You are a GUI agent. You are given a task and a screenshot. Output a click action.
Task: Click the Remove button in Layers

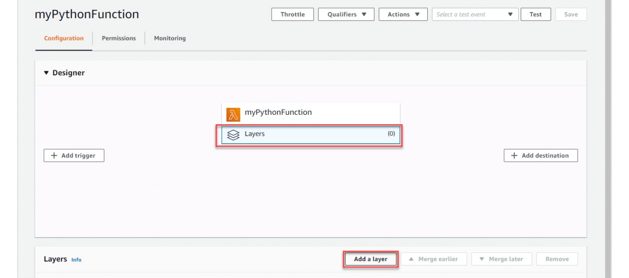pos(557,259)
